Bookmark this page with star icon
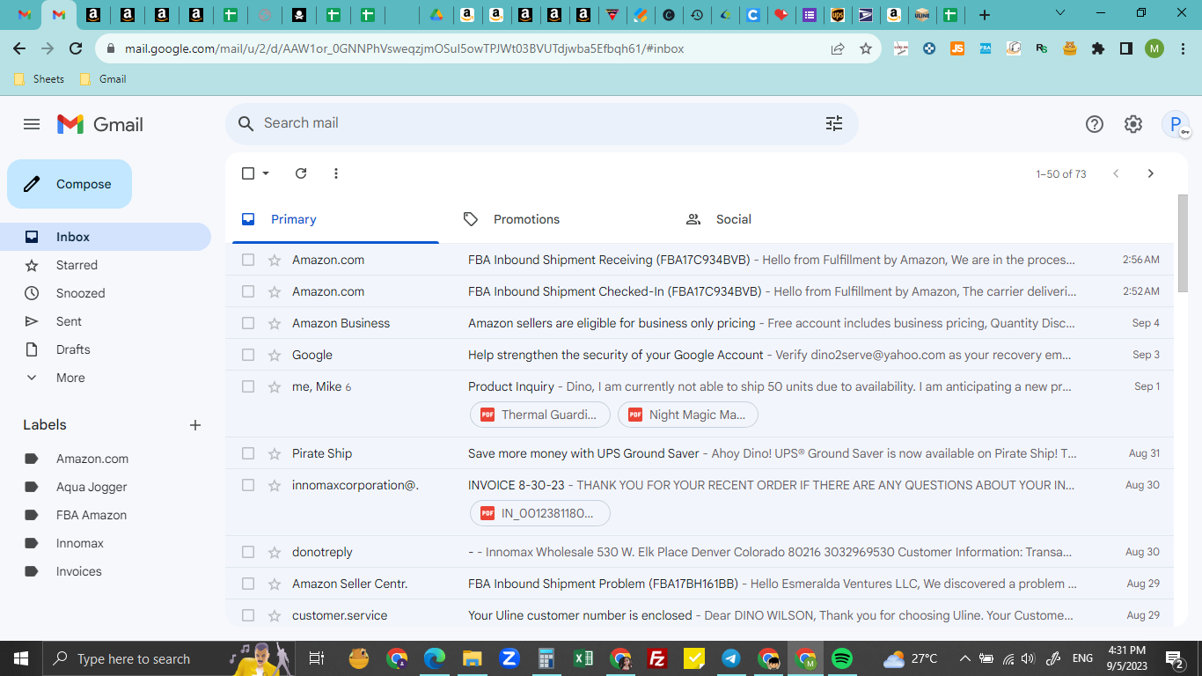The height and width of the screenshot is (676, 1202). (x=866, y=48)
